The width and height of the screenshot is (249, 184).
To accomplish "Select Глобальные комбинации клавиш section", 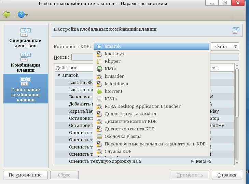I will tap(26, 89).
